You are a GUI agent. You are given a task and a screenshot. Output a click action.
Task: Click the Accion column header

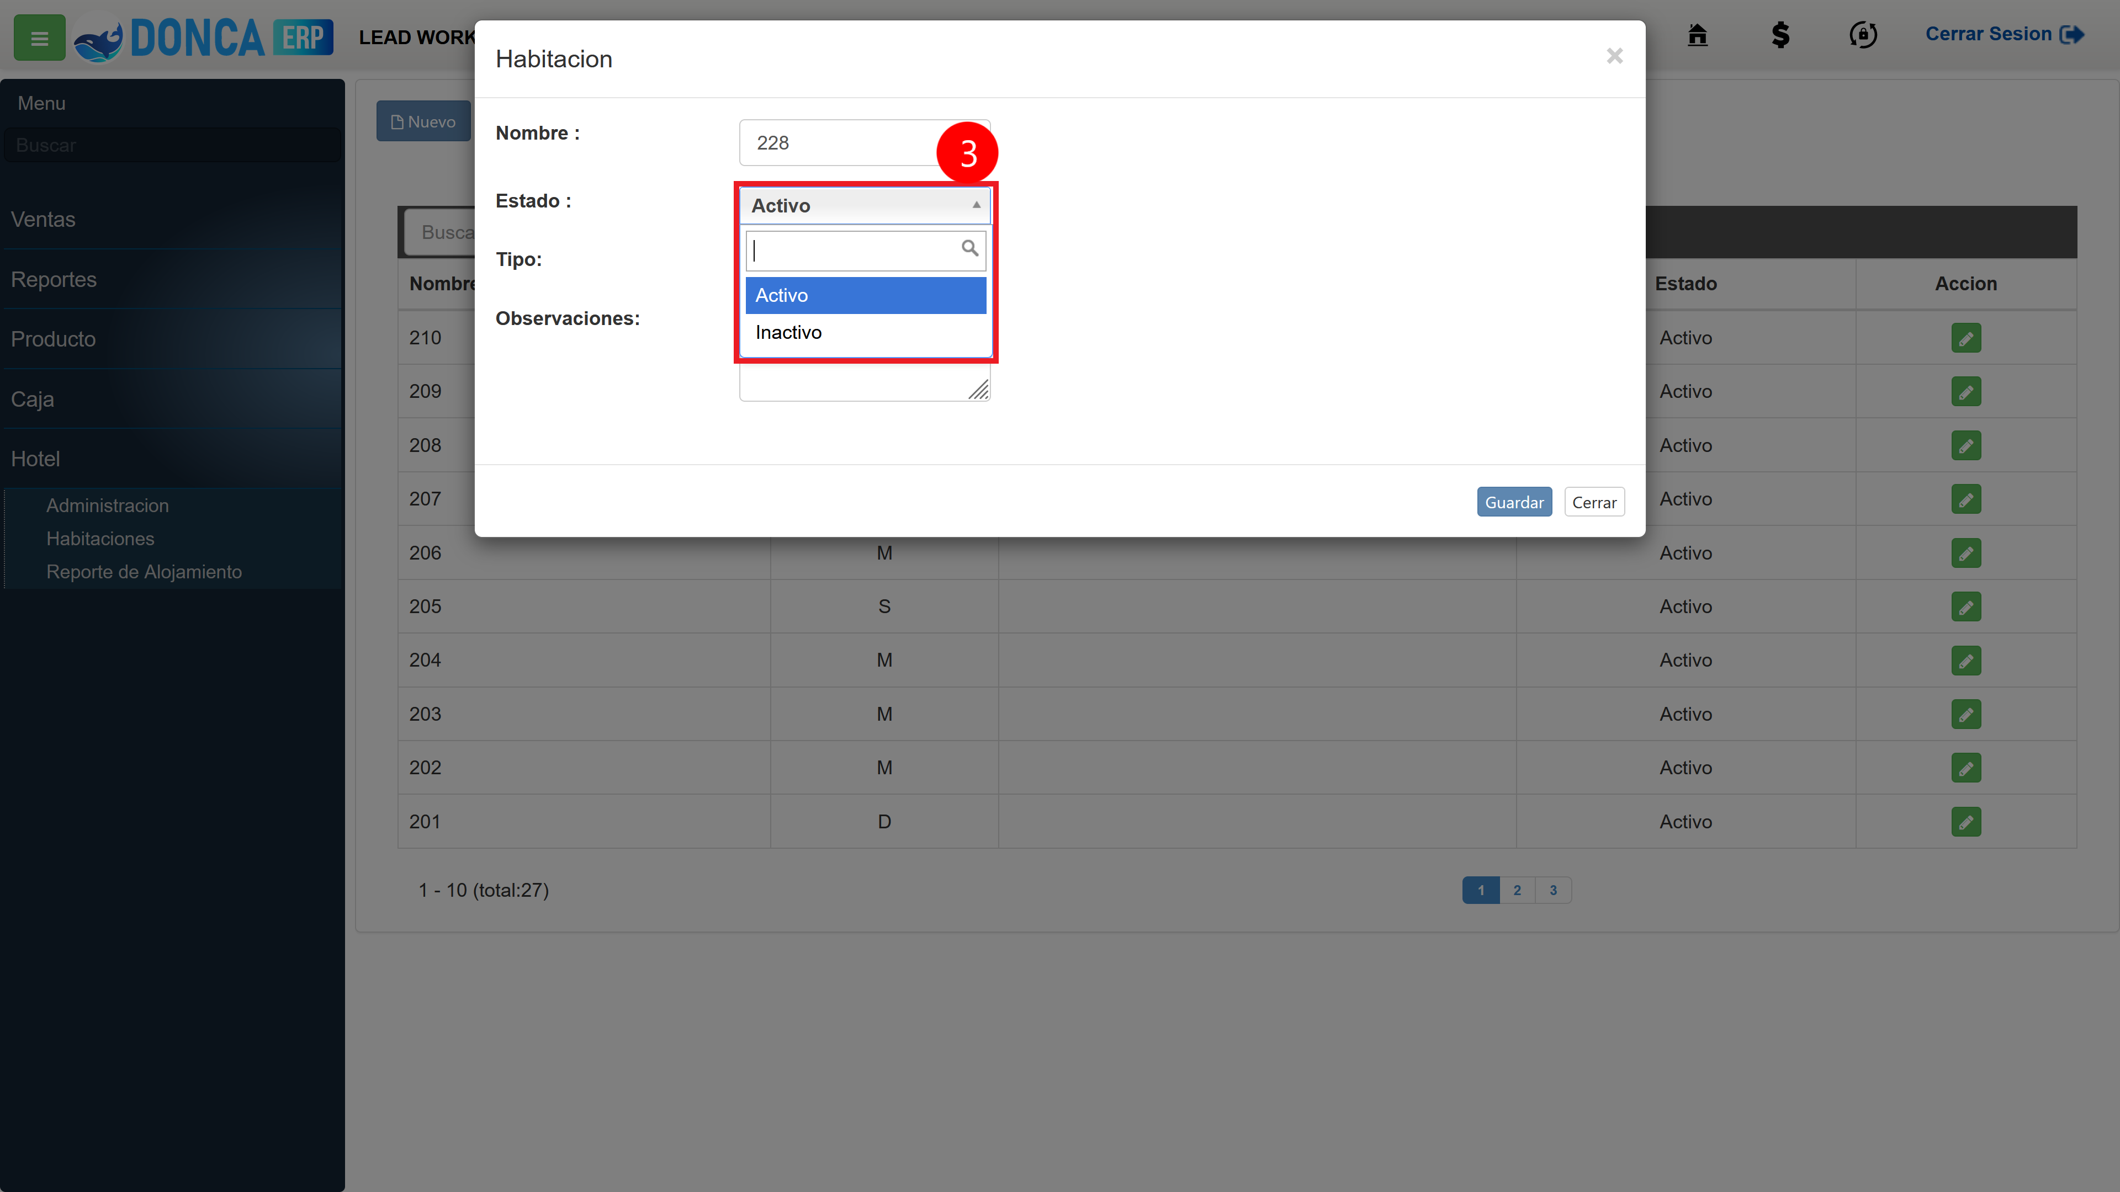pyautogui.click(x=1965, y=284)
